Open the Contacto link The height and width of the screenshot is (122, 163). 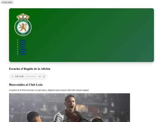(23, 49)
